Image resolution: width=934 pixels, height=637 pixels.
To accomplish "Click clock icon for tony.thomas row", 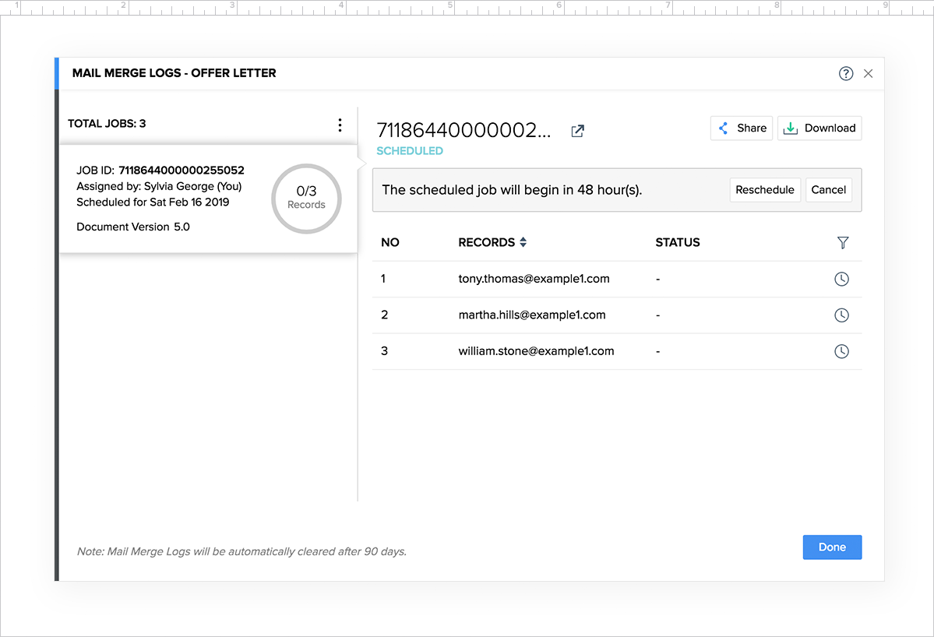I will point(841,279).
